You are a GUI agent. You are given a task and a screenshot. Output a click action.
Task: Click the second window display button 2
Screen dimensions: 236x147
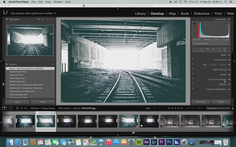click(10, 108)
